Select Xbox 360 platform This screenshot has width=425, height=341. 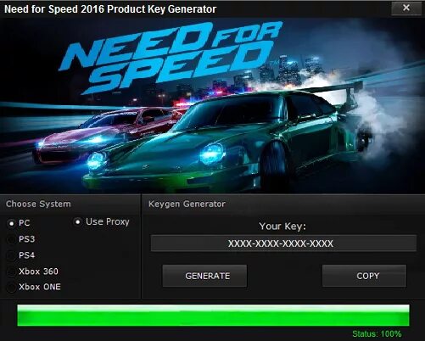(11, 271)
